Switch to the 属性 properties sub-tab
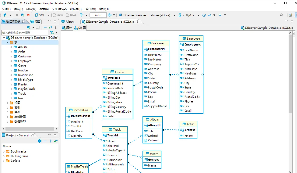 pos(67,28)
